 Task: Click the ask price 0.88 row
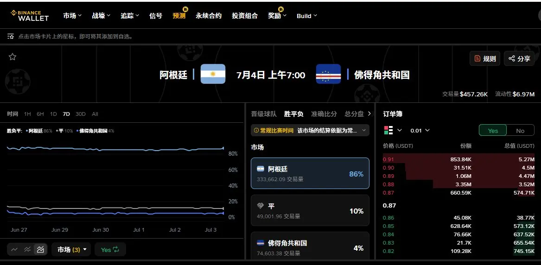(458, 184)
